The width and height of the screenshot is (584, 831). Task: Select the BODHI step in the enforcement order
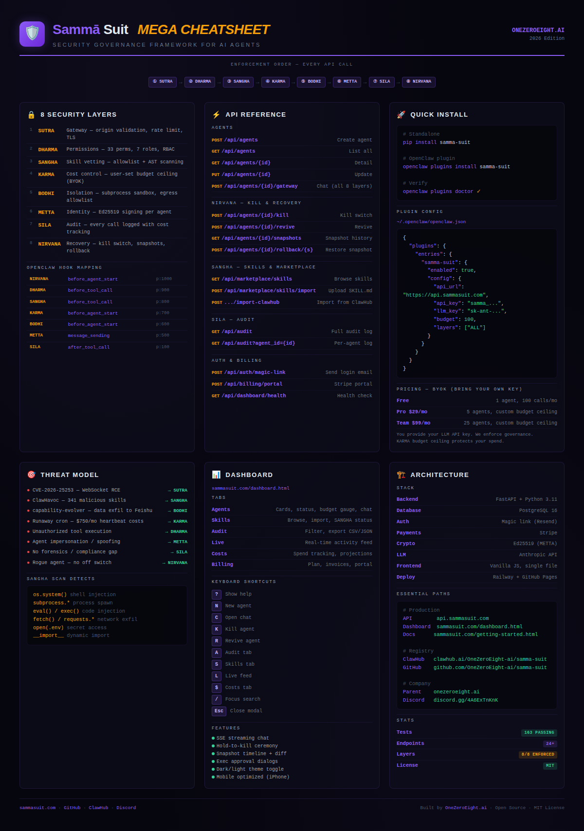point(311,82)
